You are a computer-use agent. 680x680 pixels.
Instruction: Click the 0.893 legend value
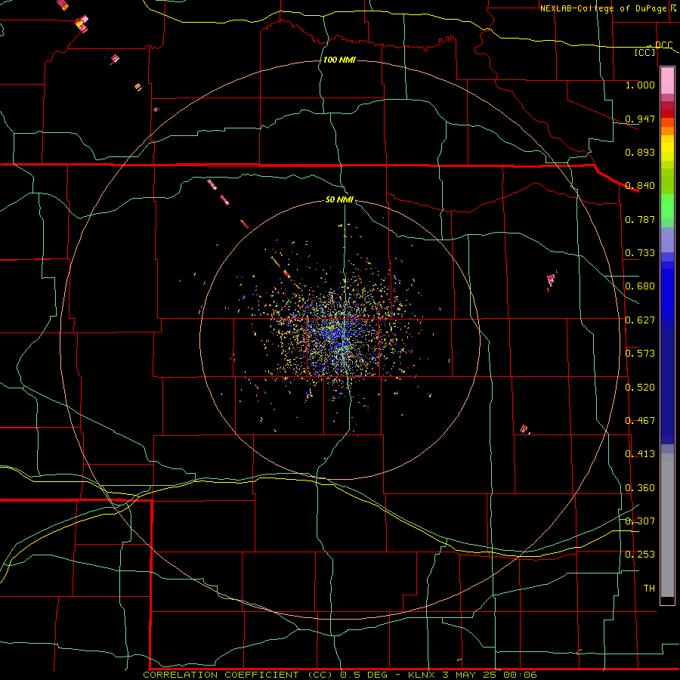[640, 152]
